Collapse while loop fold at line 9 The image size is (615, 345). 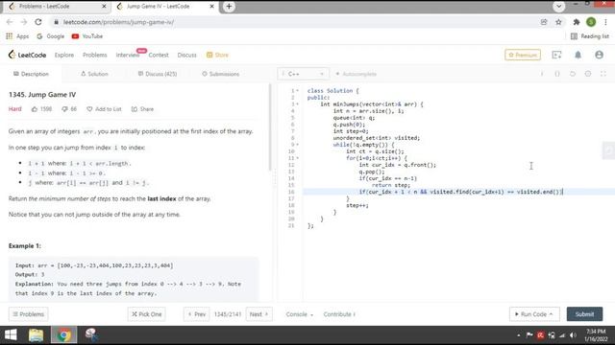point(297,145)
